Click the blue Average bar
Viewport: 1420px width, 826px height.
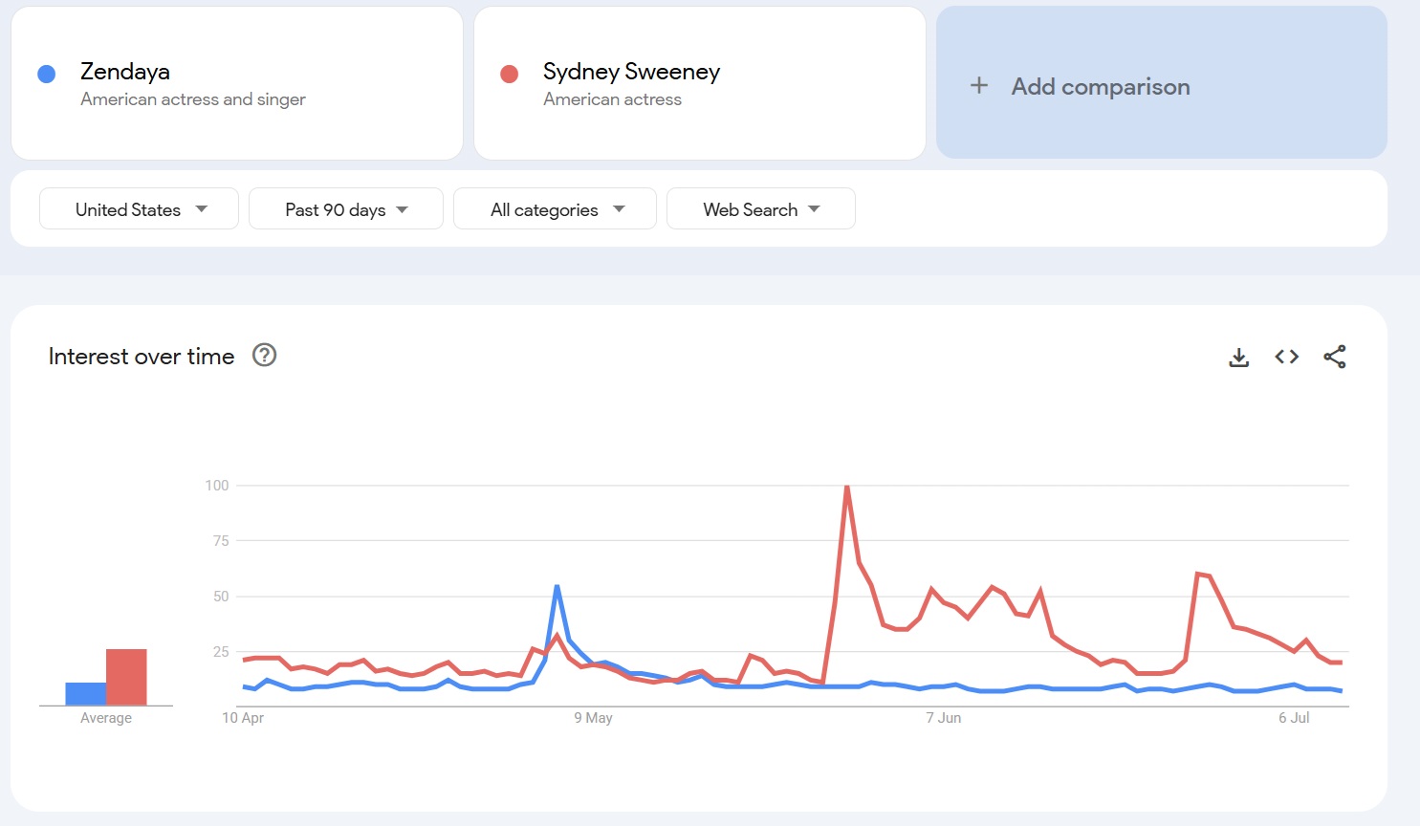[85, 694]
